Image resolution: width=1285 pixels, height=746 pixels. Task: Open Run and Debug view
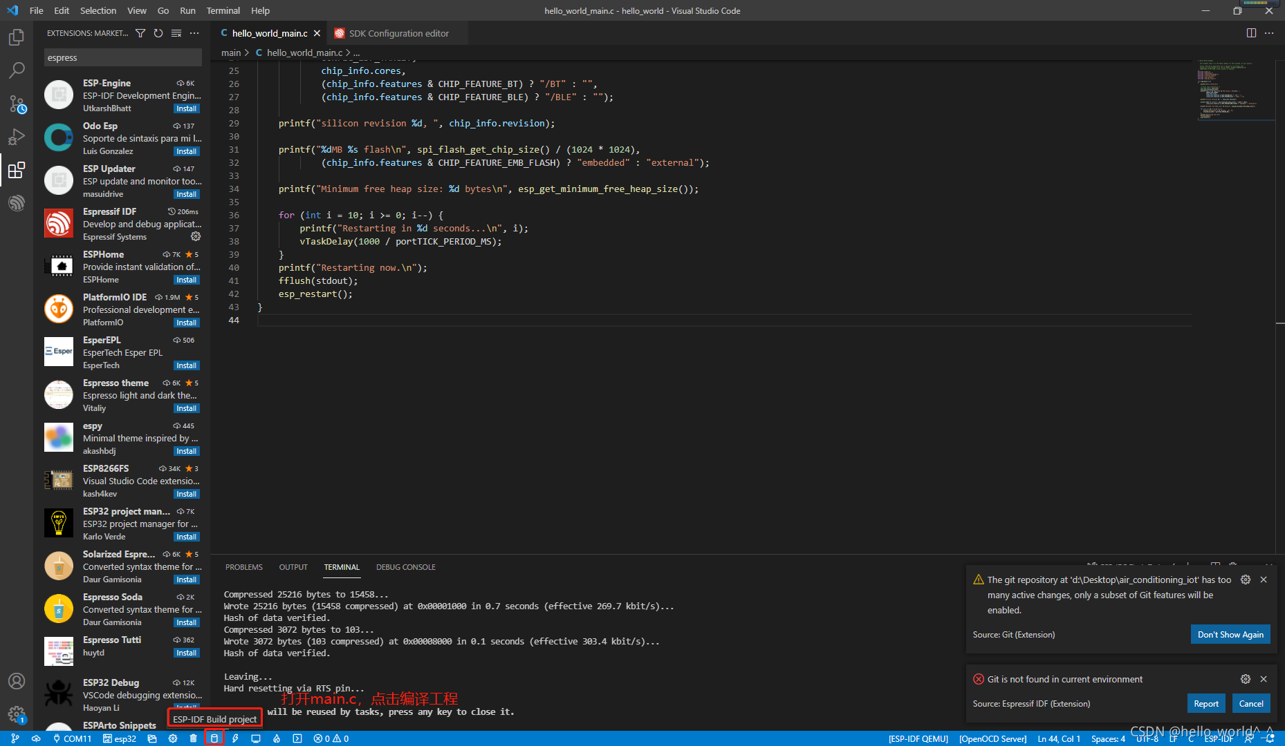coord(17,137)
